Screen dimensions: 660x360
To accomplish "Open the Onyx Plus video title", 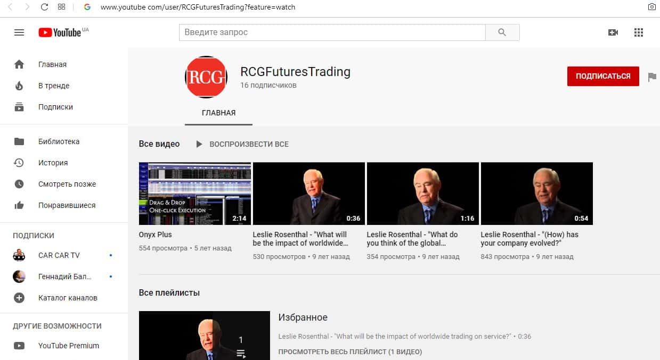I will tap(155, 235).
